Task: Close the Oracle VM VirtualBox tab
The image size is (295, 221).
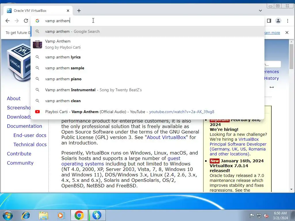Action: coord(68,11)
